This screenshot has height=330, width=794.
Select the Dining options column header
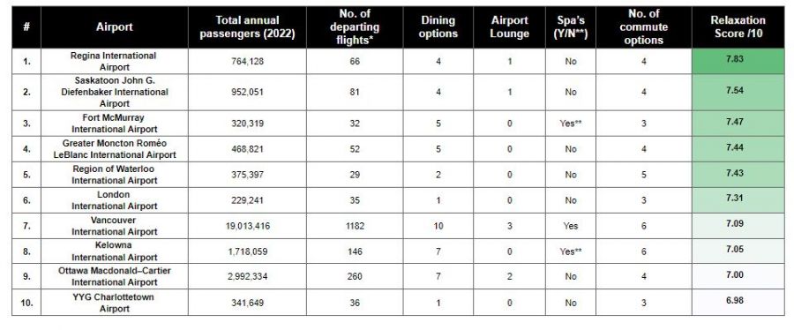point(438,27)
